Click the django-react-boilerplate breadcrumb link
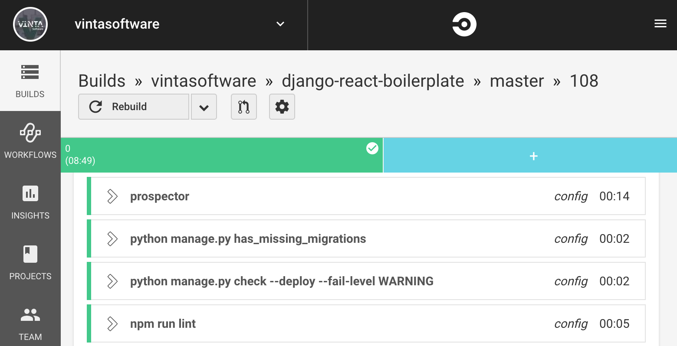 pyautogui.click(x=373, y=81)
